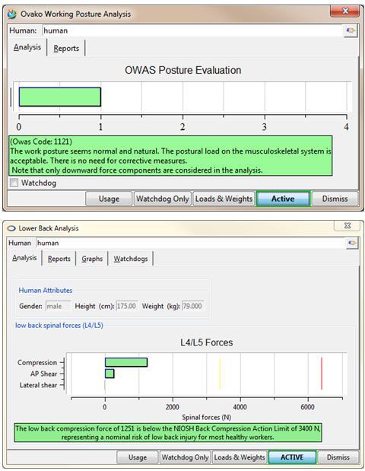Select the Analysis tab in Ovako window
Viewport: 365px width, 471px height.
(27, 47)
